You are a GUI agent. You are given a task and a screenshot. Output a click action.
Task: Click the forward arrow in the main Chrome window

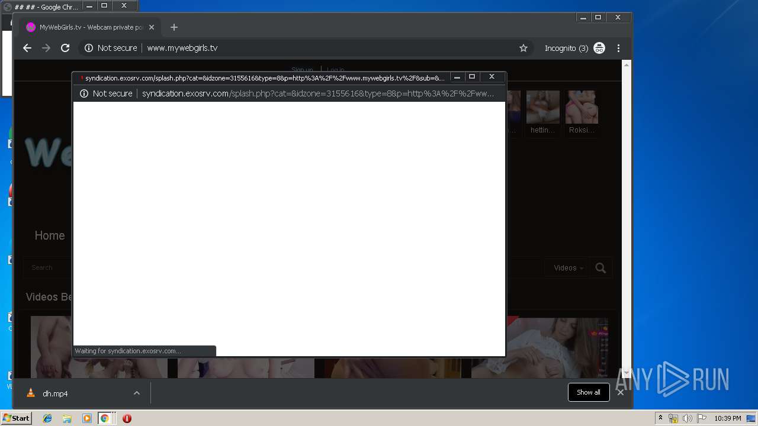point(46,48)
